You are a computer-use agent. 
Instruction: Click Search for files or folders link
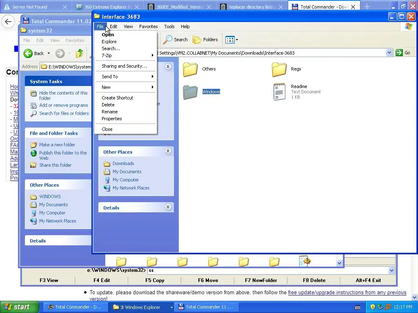64,113
